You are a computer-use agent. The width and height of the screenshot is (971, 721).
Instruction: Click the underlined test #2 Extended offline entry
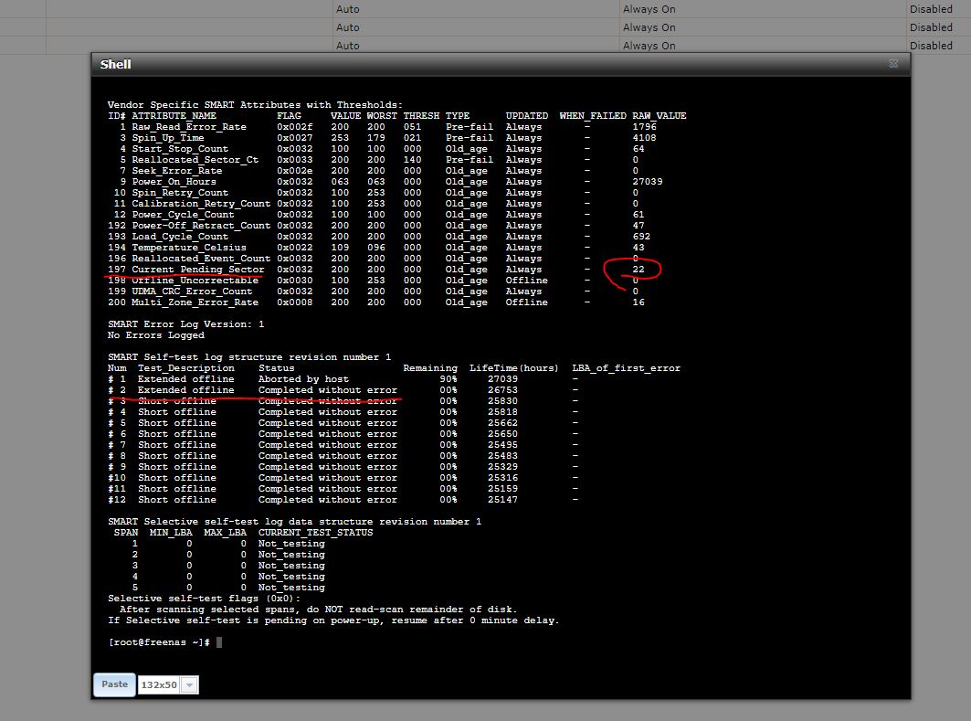[x=185, y=390]
